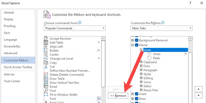Open the Font command's combo indicator
206x103 pixels.
(99, 98)
